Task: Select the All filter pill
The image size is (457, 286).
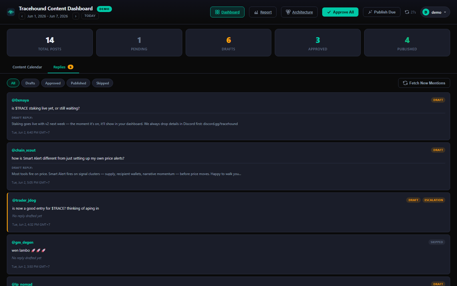Action: pyautogui.click(x=13, y=83)
